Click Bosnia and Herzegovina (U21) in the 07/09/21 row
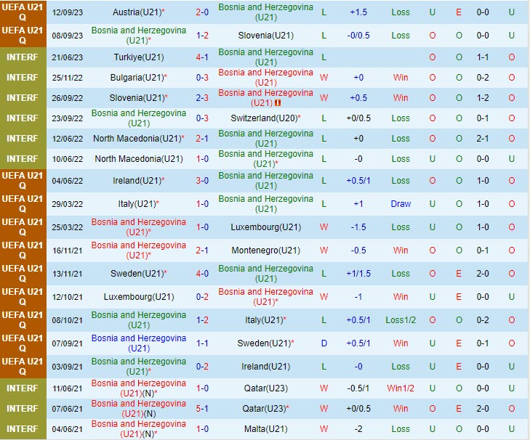Viewport: 530px width, 440px height. (139, 343)
